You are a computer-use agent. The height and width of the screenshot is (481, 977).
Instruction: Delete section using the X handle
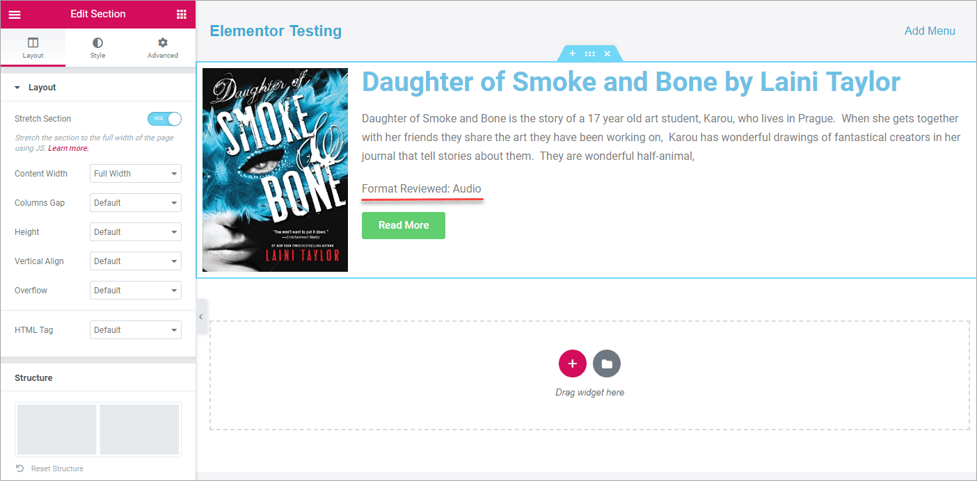pyautogui.click(x=607, y=54)
